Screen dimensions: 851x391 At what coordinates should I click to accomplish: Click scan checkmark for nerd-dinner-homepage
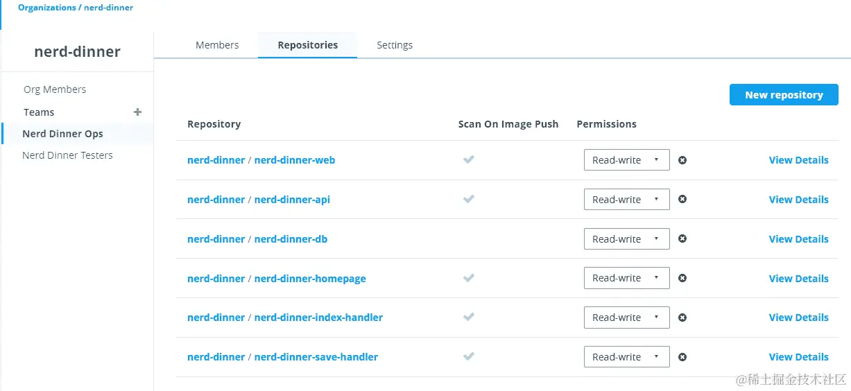pos(469,278)
